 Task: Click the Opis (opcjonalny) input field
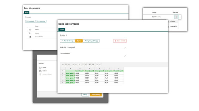click(x=93, y=55)
